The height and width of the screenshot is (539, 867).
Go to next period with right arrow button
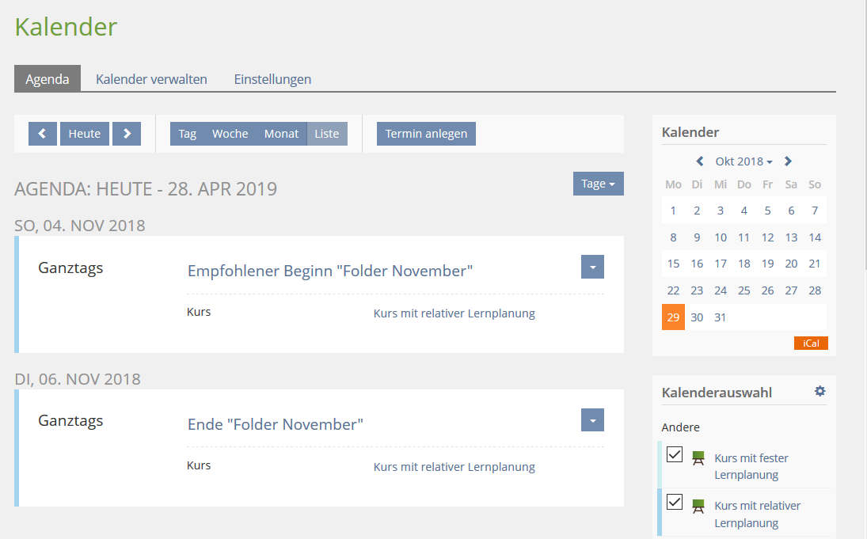point(127,134)
